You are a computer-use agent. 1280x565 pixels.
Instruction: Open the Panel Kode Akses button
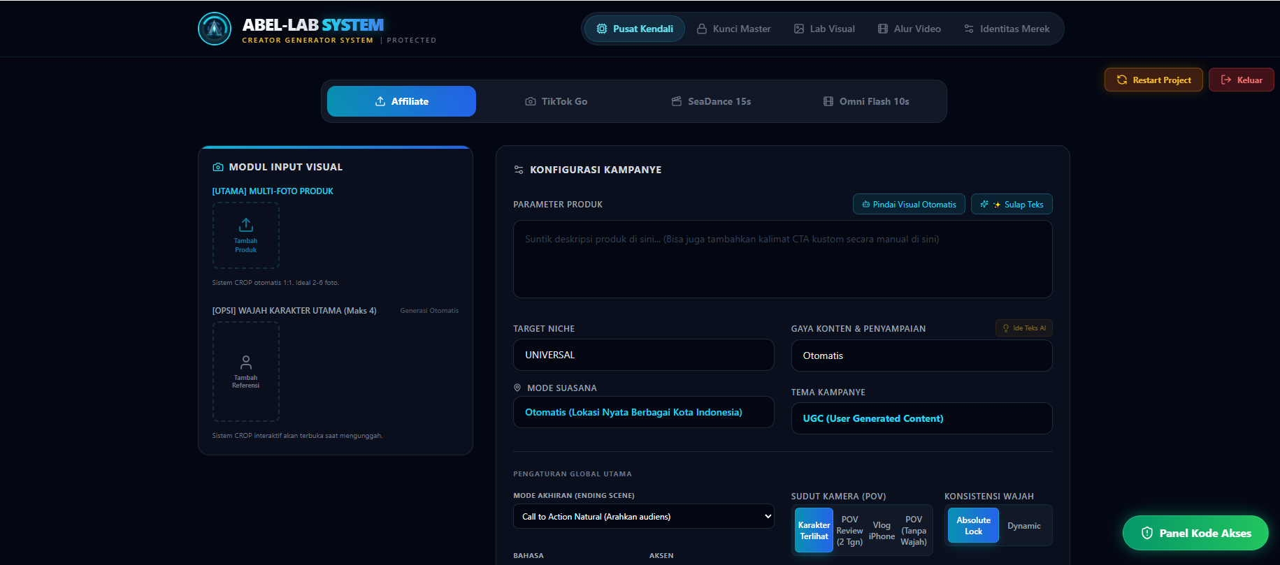[1195, 533]
